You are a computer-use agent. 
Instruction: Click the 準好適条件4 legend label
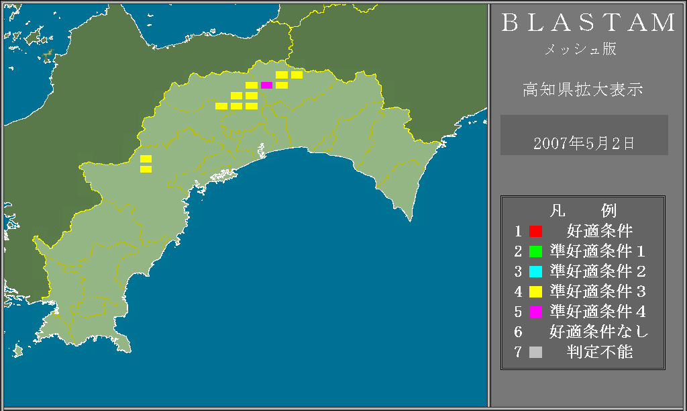(598, 312)
